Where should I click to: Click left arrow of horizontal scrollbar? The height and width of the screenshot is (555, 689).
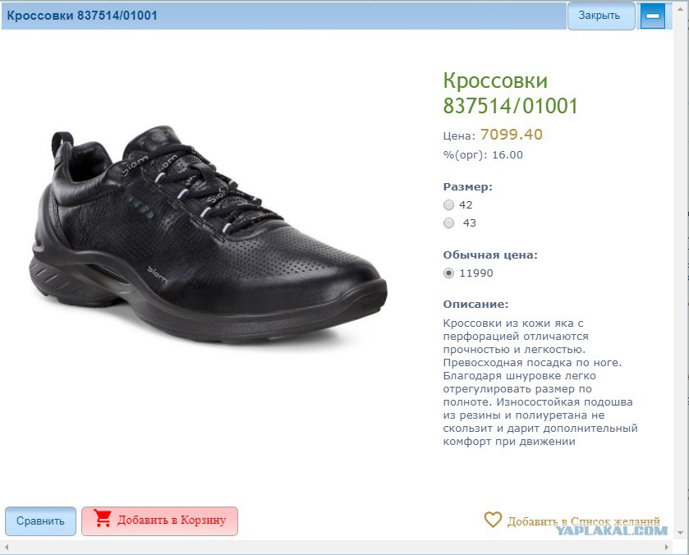click(x=6, y=548)
